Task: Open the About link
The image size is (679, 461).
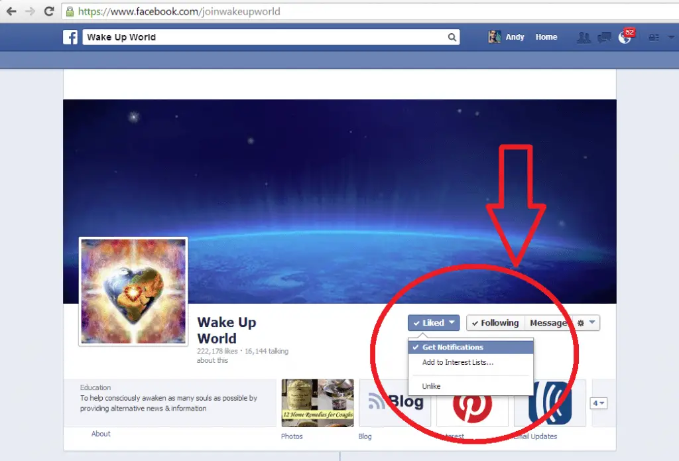Action: tap(101, 434)
